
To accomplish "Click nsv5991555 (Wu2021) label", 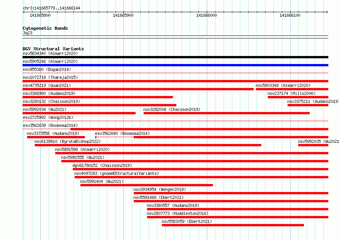I will coord(83,157).
